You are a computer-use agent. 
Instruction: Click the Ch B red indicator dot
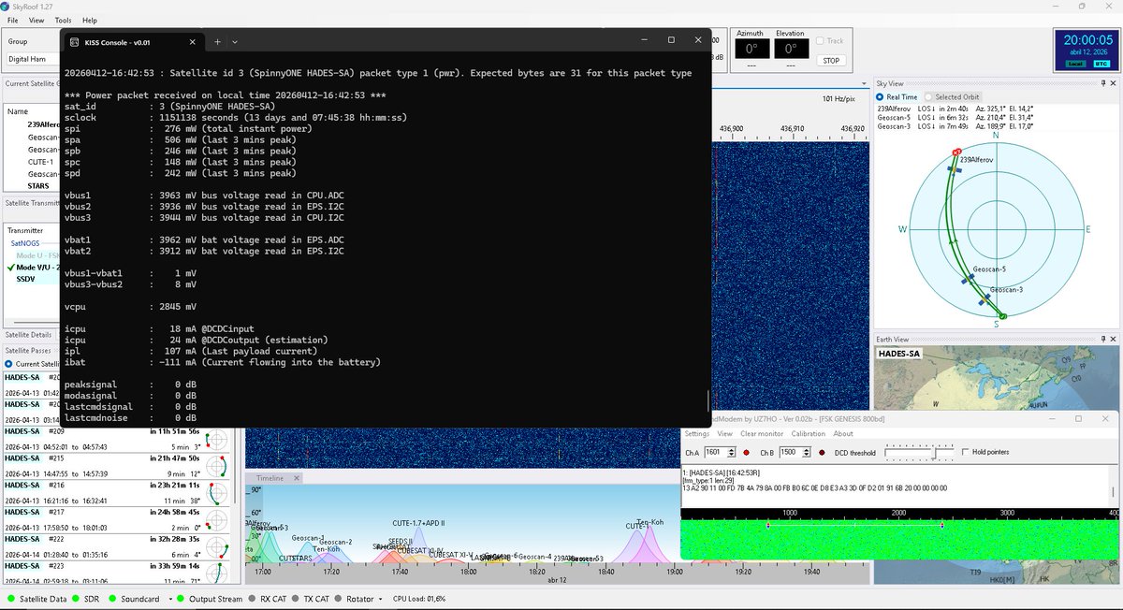point(823,452)
